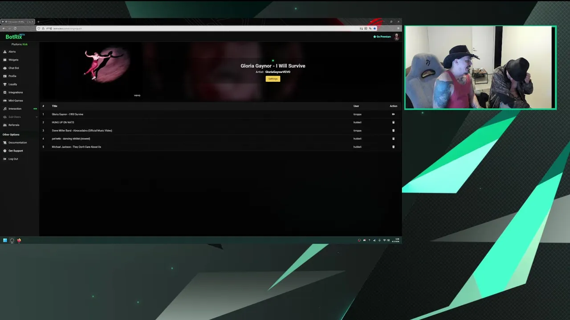Open the Mini-Games section
This screenshot has width=570, height=320.
point(16,100)
